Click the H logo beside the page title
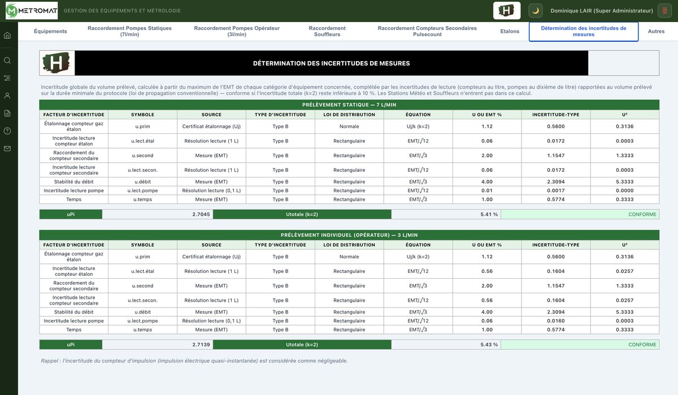This screenshot has width=678, height=395. [57, 63]
